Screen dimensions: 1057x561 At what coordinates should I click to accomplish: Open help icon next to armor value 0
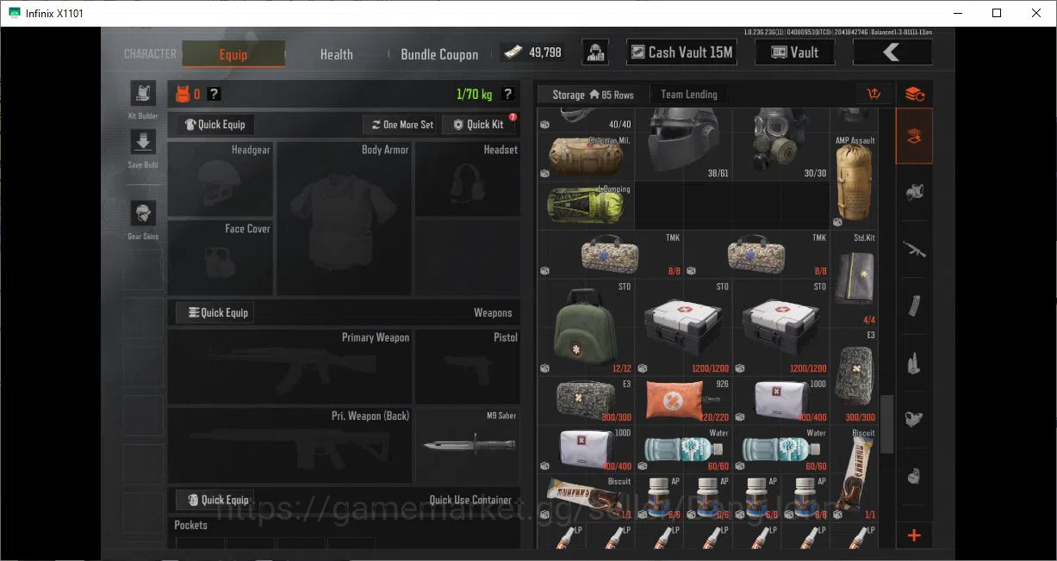(214, 94)
